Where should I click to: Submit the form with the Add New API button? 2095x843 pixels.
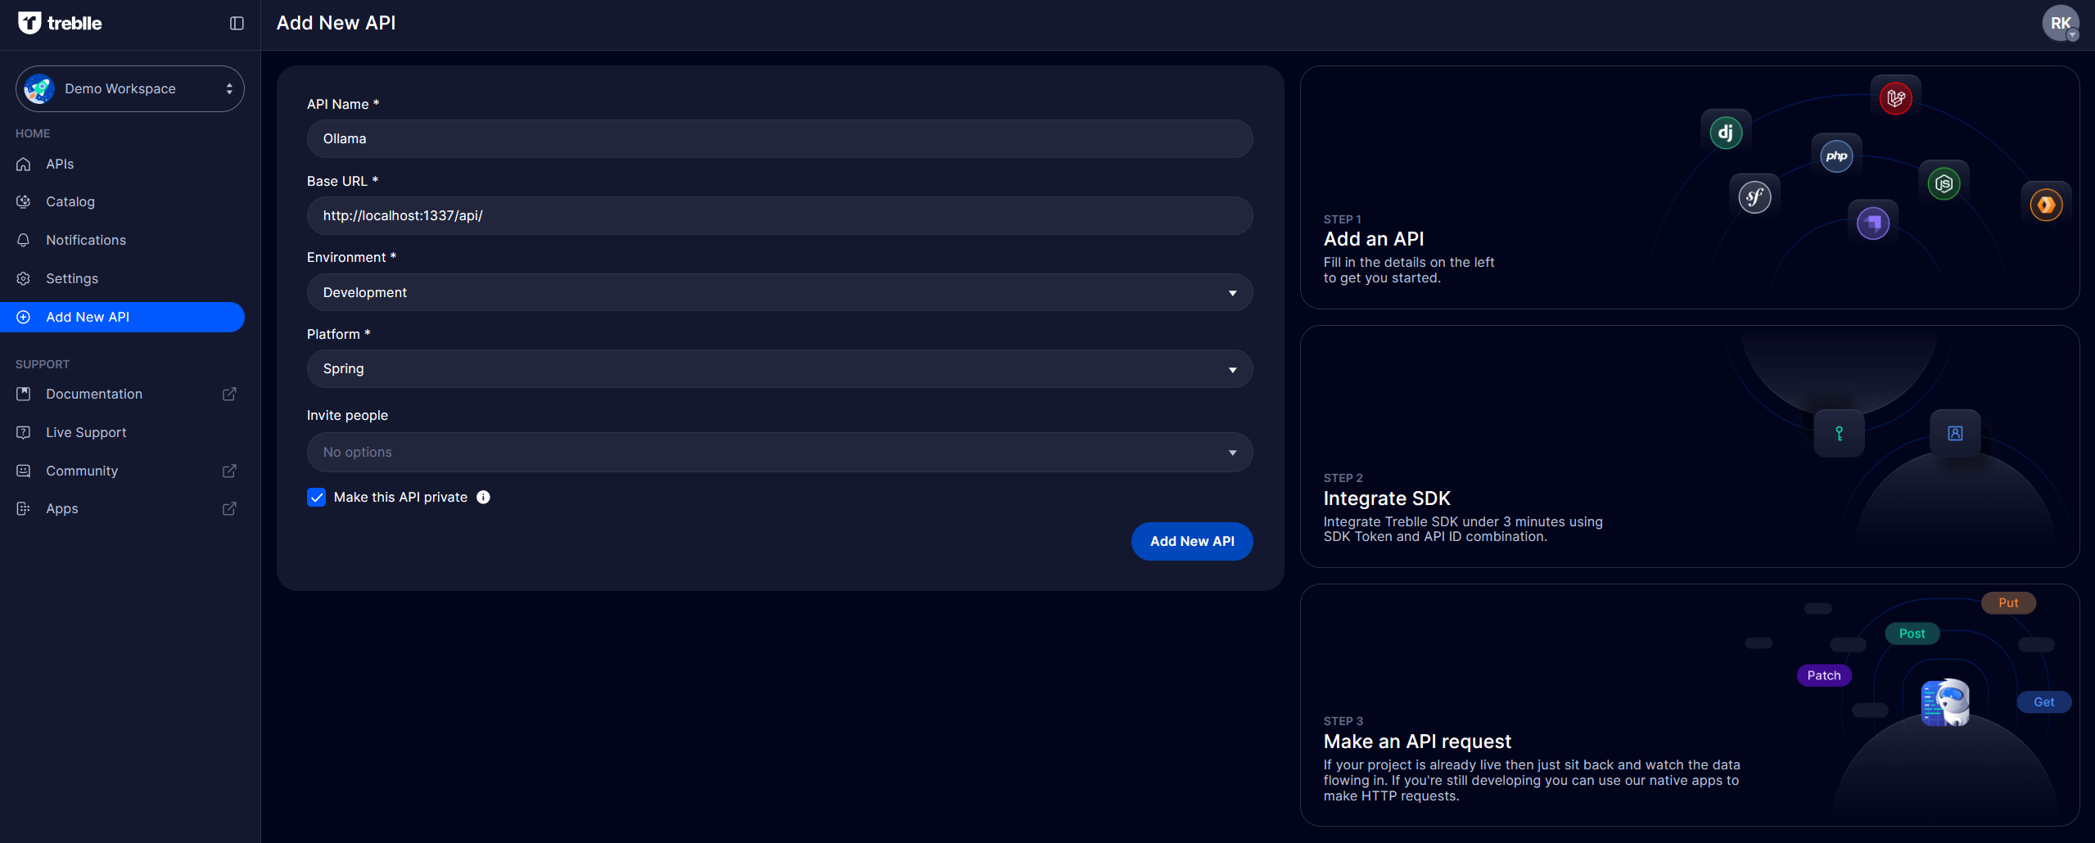pyautogui.click(x=1192, y=542)
